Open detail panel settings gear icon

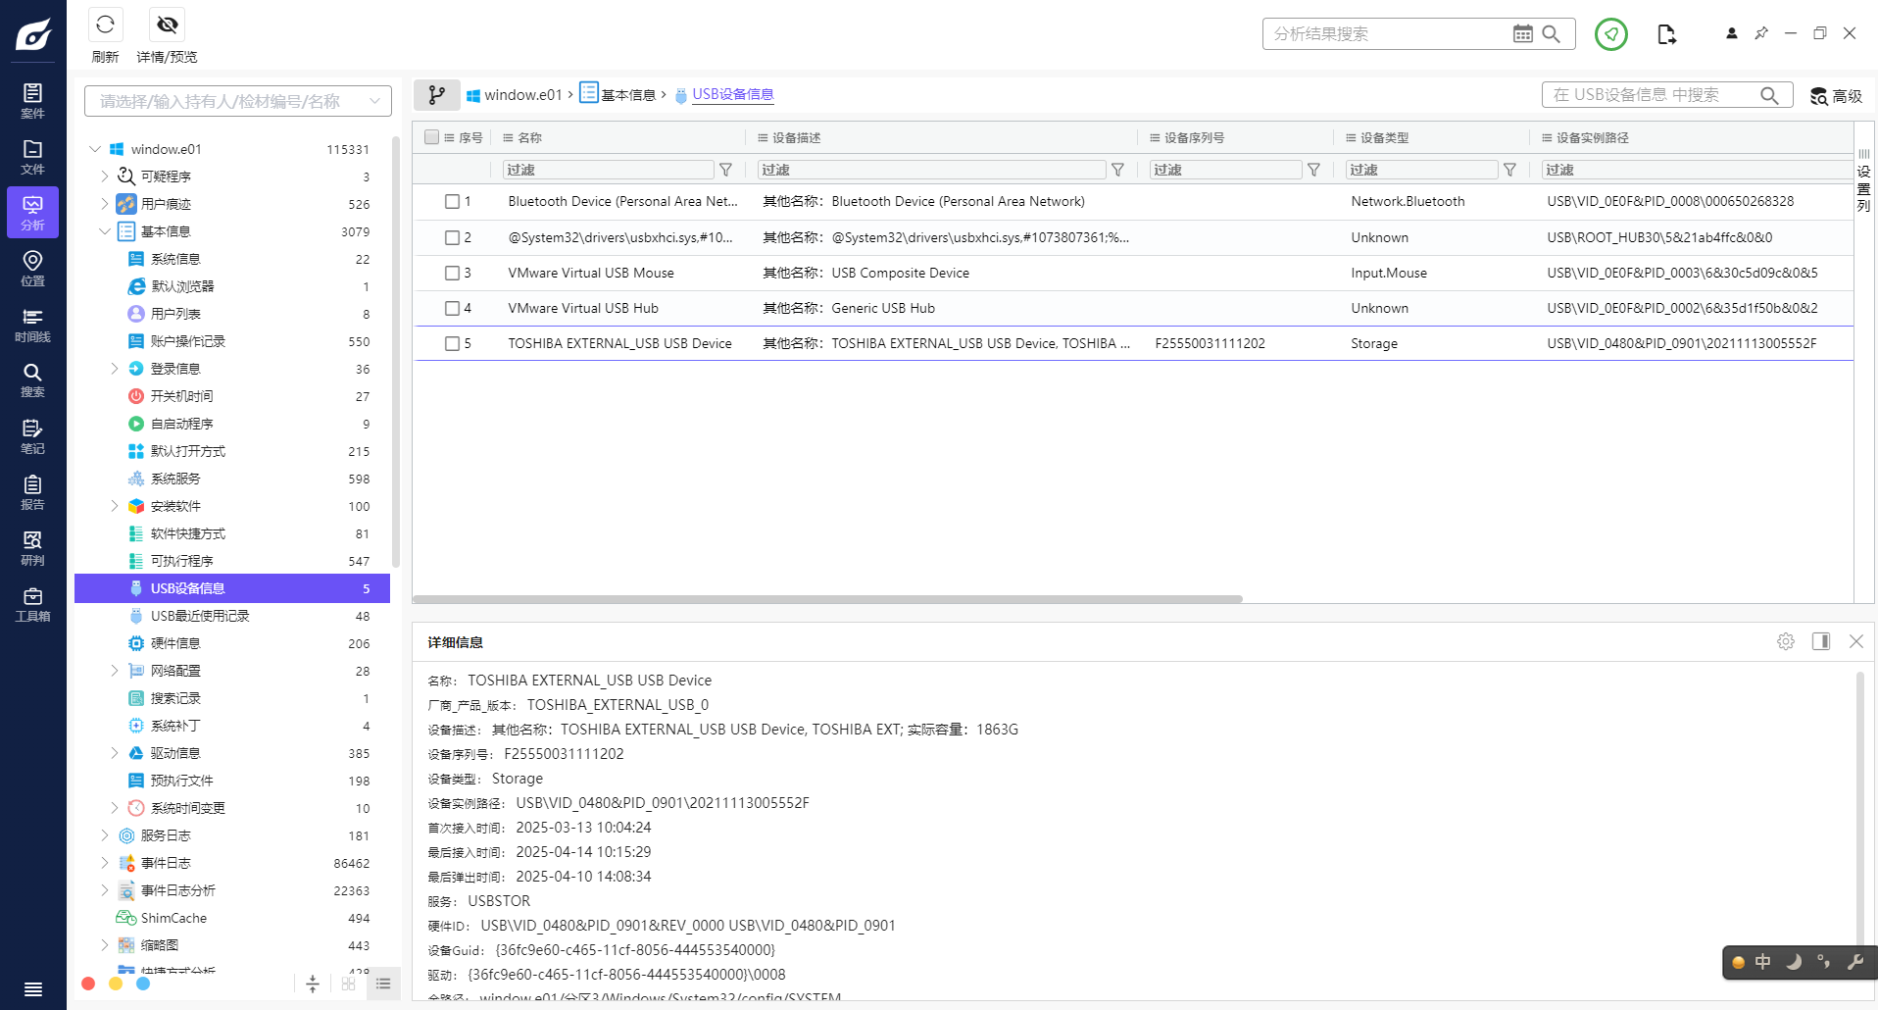pyautogui.click(x=1786, y=641)
